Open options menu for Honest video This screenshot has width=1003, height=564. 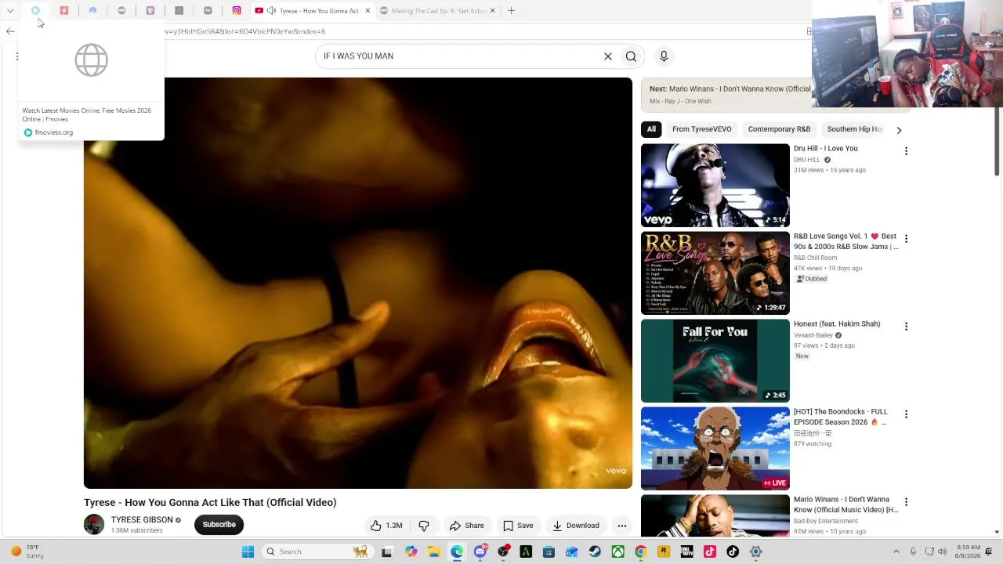[907, 327]
